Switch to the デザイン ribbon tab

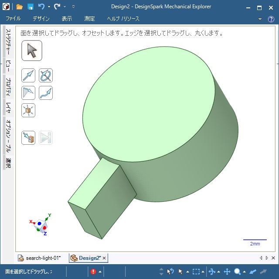41,19
